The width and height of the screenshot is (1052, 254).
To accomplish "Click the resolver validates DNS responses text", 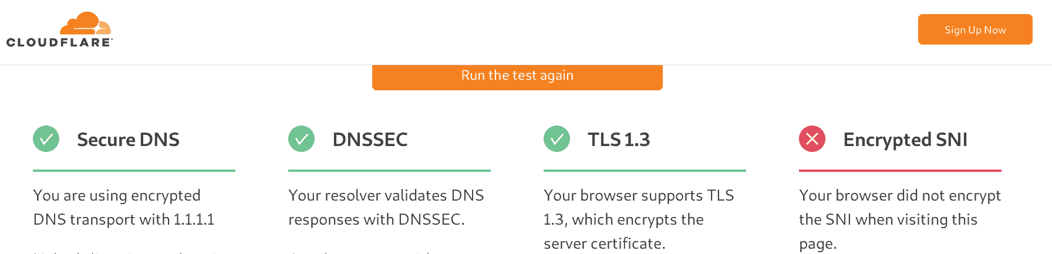I will (x=386, y=207).
